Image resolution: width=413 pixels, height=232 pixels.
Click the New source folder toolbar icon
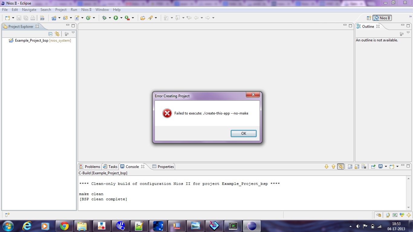click(65, 18)
